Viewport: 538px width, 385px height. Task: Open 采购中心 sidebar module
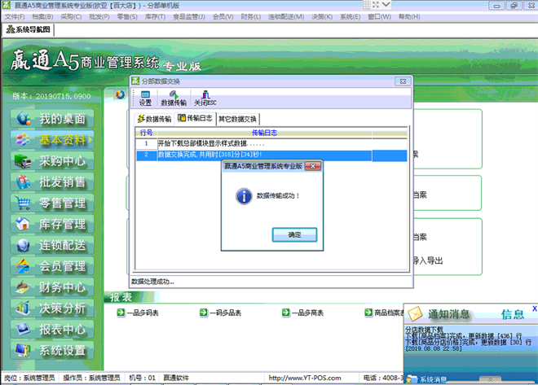click(x=52, y=161)
